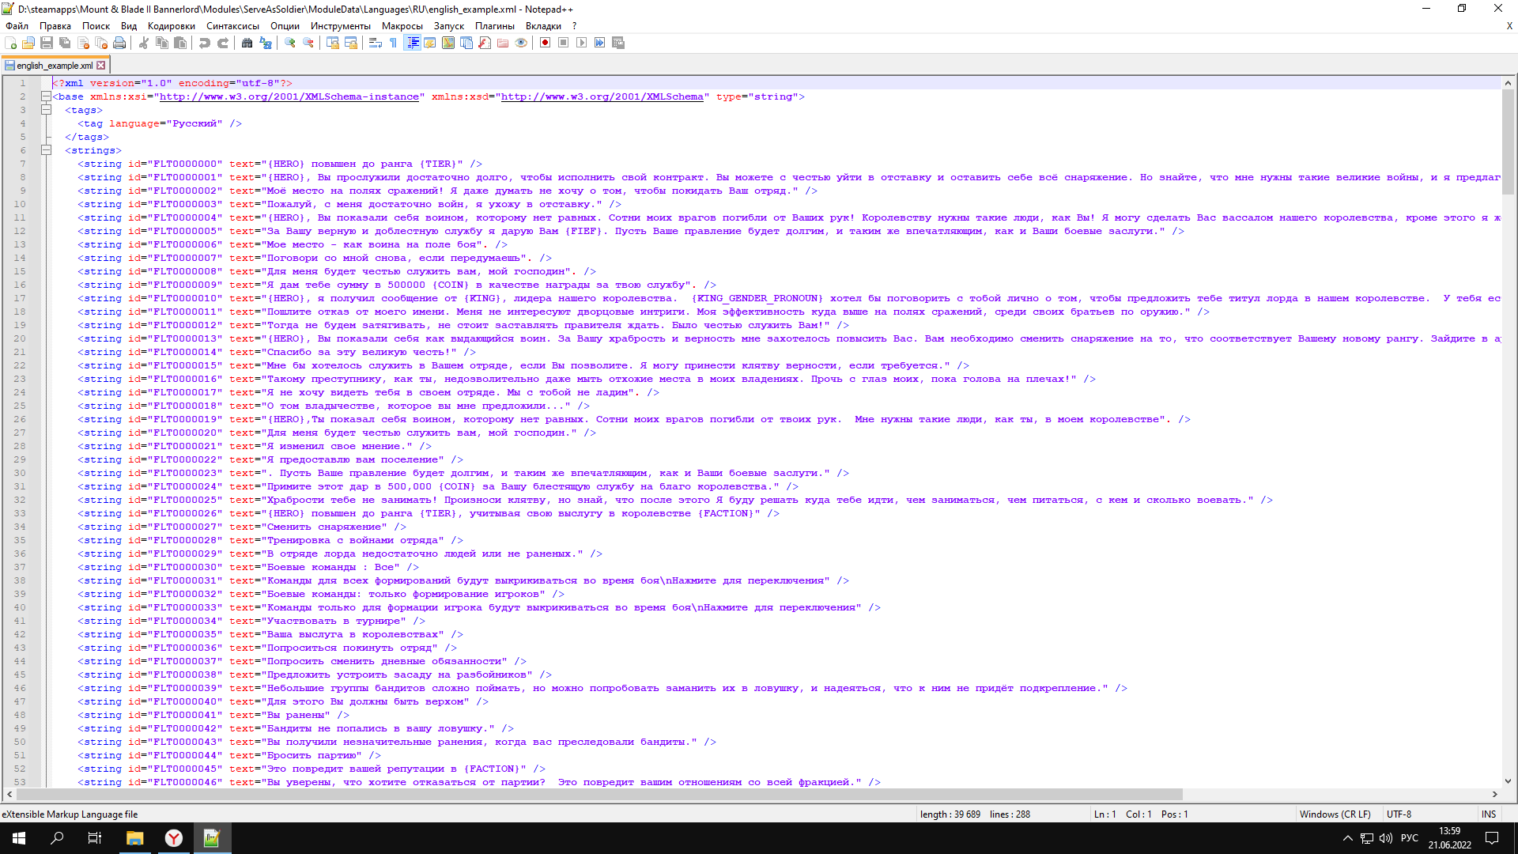Follow the XMLSchema-instance URL link

coord(289,96)
